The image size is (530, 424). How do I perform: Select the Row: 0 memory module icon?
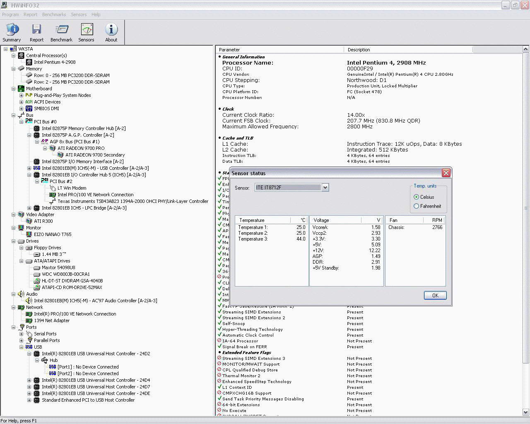[x=29, y=75]
